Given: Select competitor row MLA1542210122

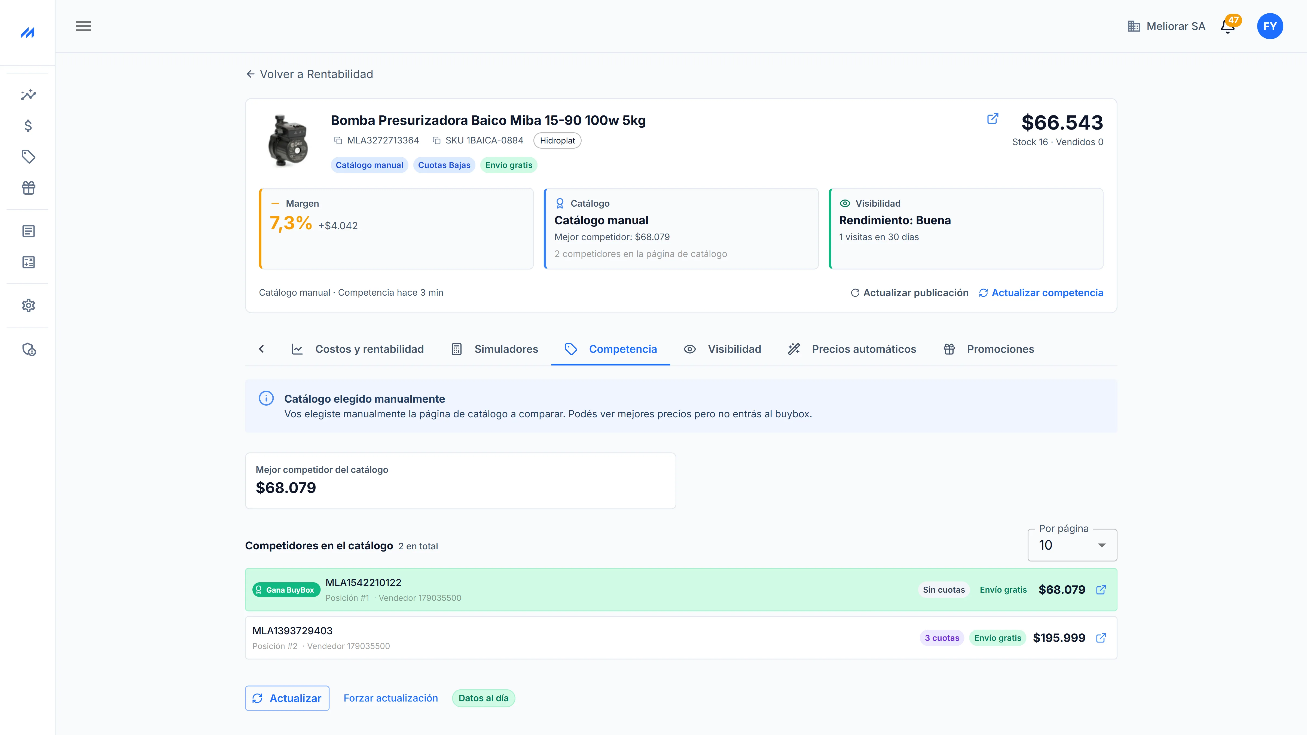Looking at the screenshot, I should (x=681, y=590).
